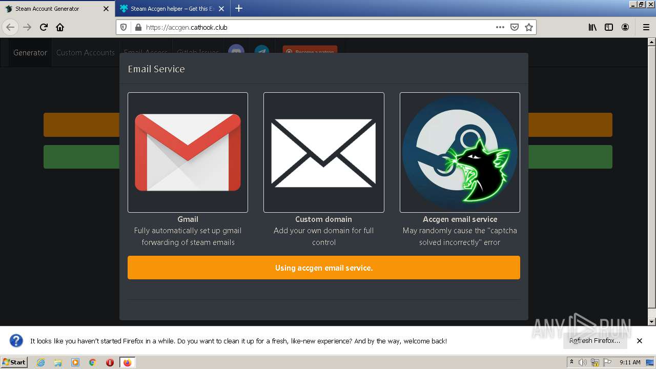Screen dimensions: 656x369
Task: Close the Steam Account Generator tab
Action: pyautogui.click(x=106, y=9)
